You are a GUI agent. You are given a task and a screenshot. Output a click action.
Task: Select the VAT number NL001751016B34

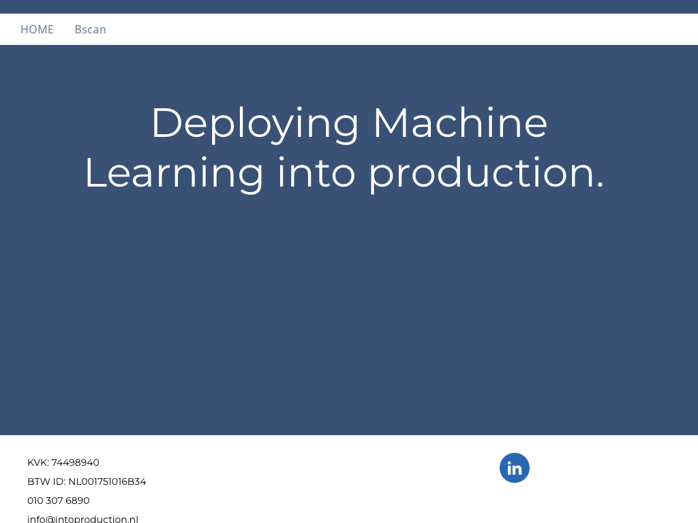[107, 481]
